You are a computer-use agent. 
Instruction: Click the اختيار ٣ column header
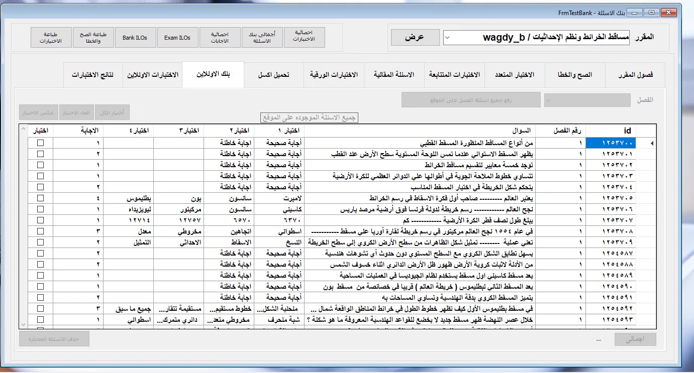pos(178,131)
